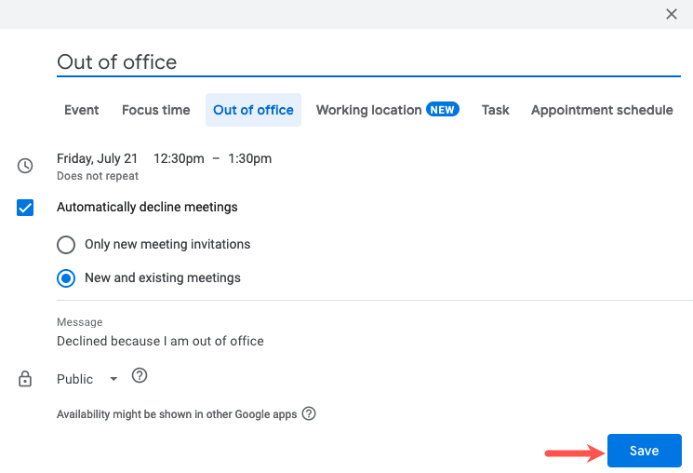693x473 pixels.
Task: Click the NEW badge on Working location
Action: click(x=443, y=109)
